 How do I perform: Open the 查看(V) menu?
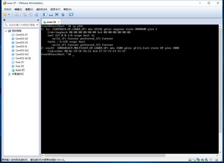click(29, 9)
